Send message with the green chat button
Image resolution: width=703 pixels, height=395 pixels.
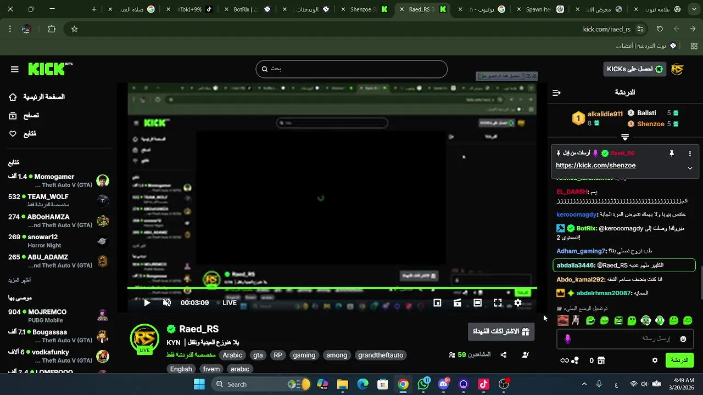(679, 360)
